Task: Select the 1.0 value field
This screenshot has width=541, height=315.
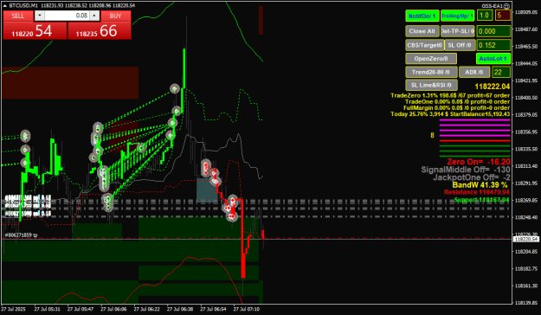Action: (x=485, y=16)
